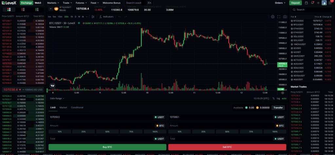Click the Bitcoin coin icon beside BTC/USDT

coord(56,9)
